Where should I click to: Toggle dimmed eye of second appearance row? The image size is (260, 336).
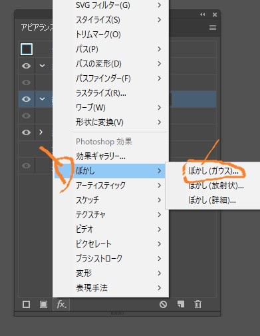tap(27, 83)
